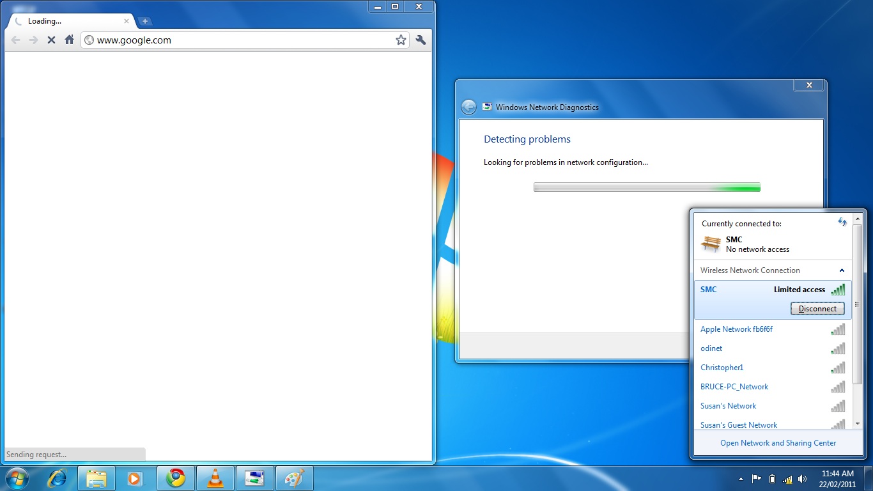Click the Detecting problems heading

pyautogui.click(x=527, y=139)
